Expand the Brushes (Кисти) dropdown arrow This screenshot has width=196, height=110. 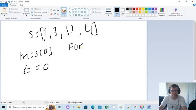click(64, 16)
